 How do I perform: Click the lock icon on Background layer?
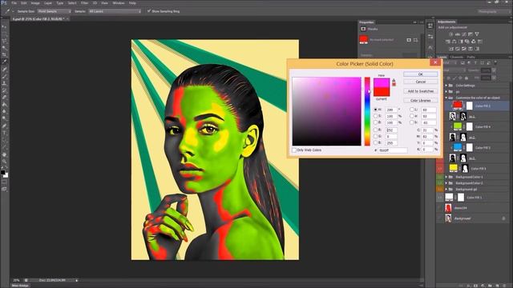point(503,218)
